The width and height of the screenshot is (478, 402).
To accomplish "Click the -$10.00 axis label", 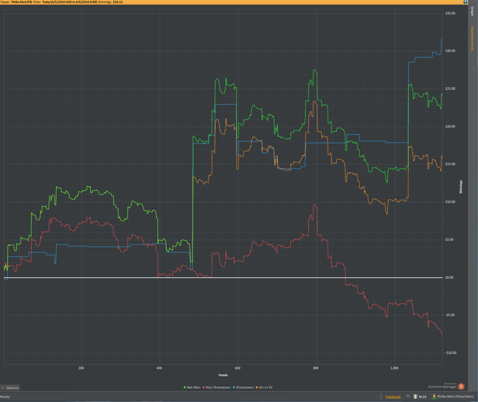I will [451, 353].
